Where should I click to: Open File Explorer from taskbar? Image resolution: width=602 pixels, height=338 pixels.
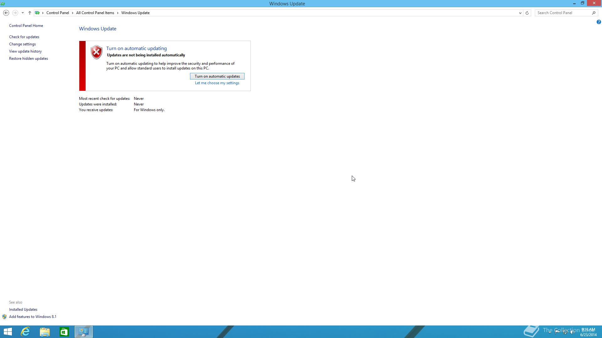45,332
